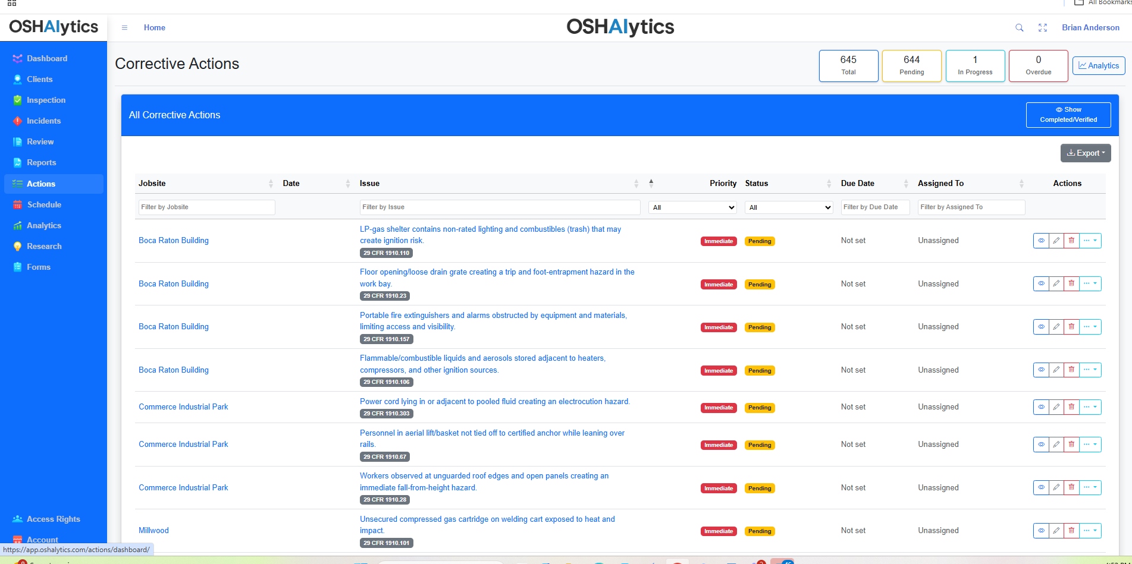
Task: View the Floor opening drain grate action
Action: [x=1041, y=283]
